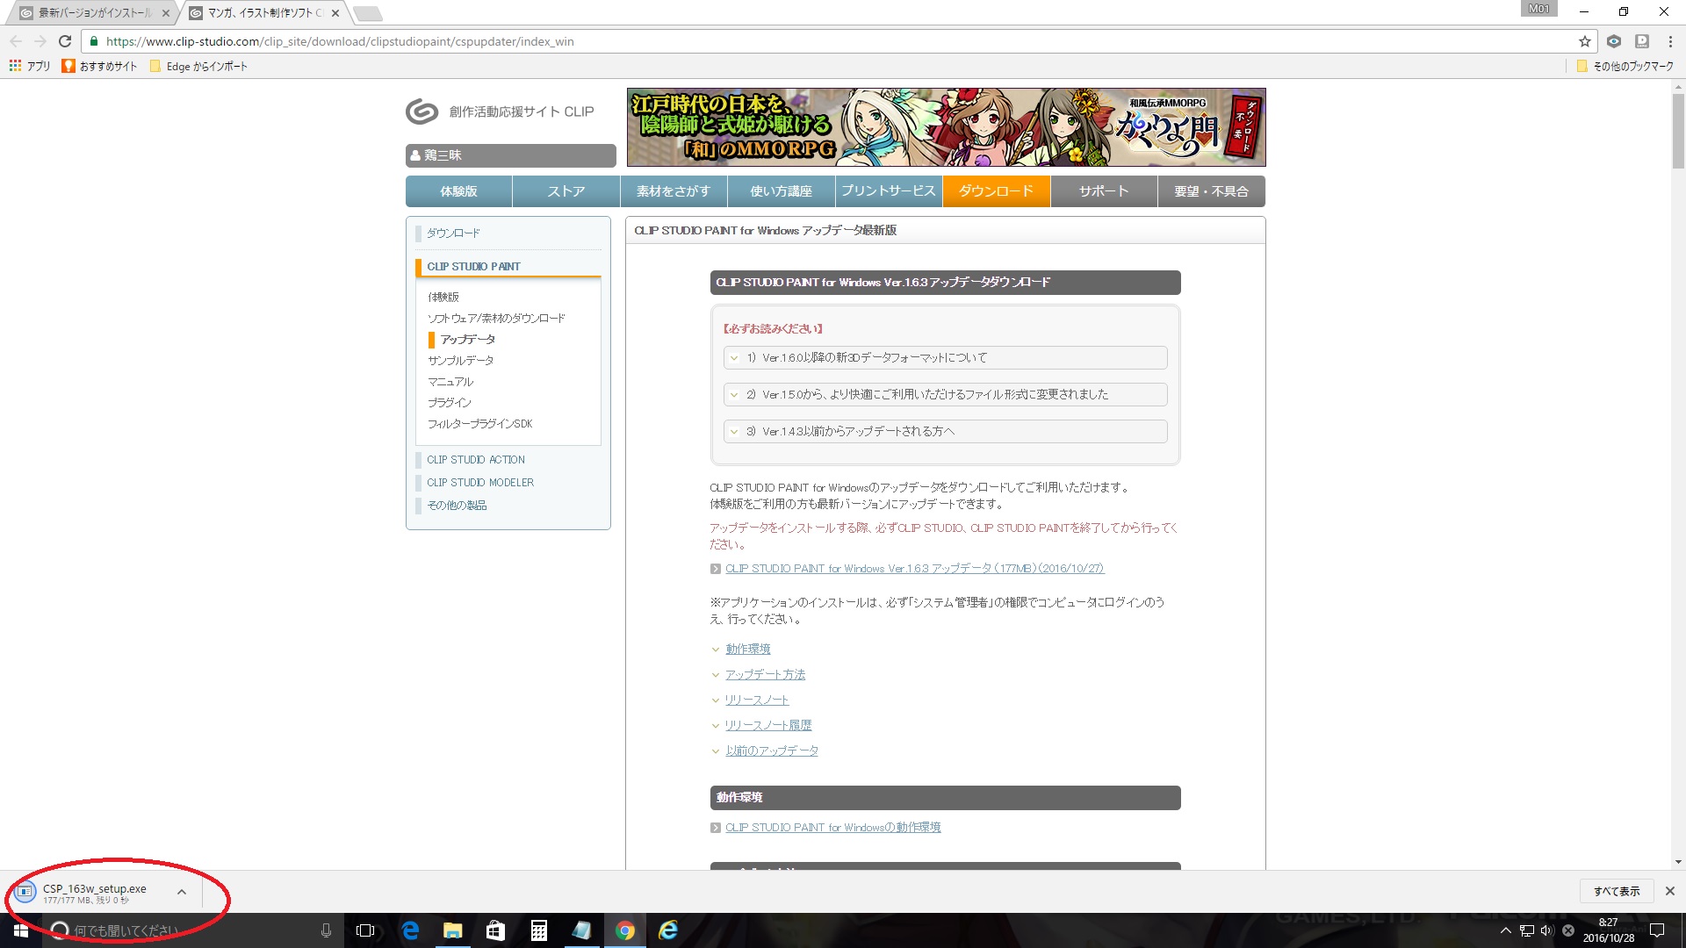Go to the 要望・不具合 navigation tab
1686x948 pixels.
point(1212,191)
